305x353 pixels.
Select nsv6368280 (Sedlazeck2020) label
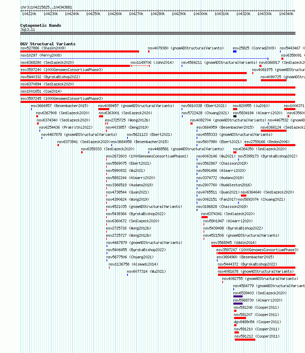pyautogui.click(x=47, y=62)
